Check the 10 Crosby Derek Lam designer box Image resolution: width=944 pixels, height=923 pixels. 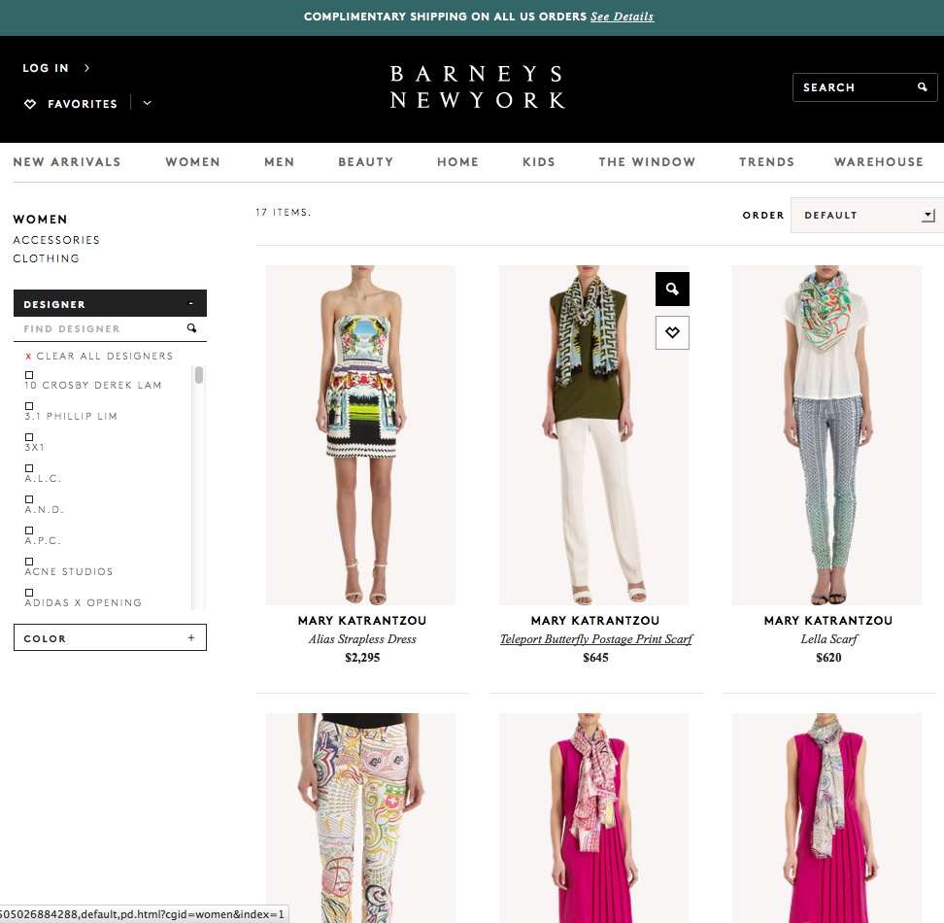tap(29, 375)
